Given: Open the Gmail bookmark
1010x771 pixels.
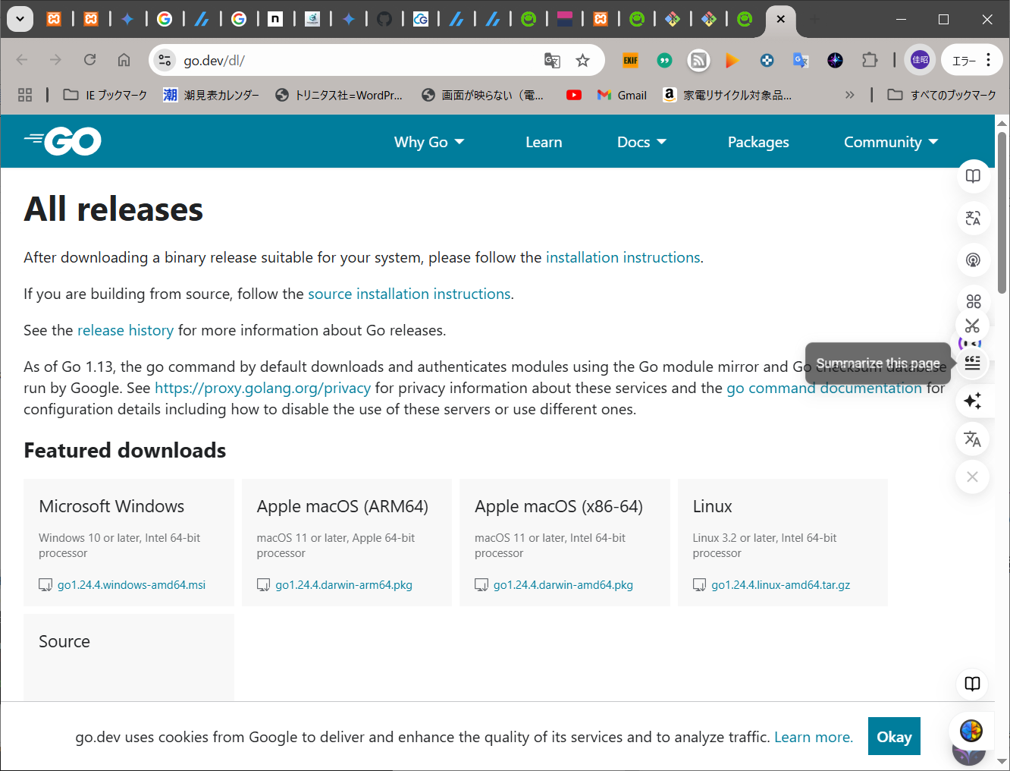Looking at the screenshot, I should 623,95.
